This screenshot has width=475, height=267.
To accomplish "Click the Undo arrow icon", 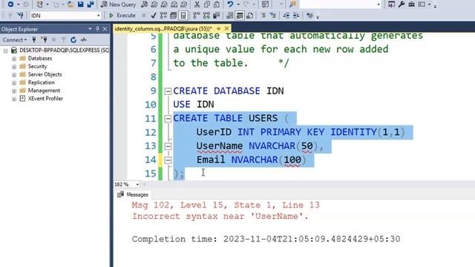I will pos(230,4).
